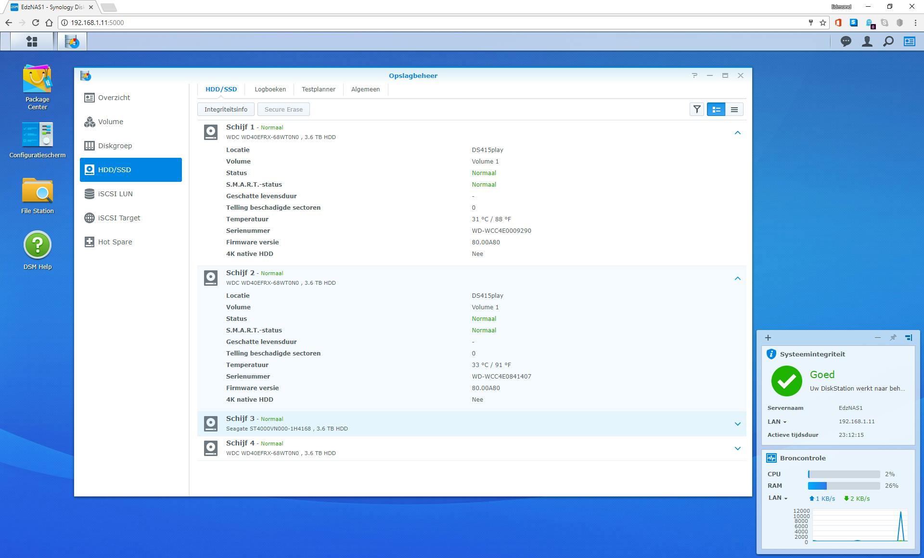Open the DSM main menu grid icon

(32, 41)
